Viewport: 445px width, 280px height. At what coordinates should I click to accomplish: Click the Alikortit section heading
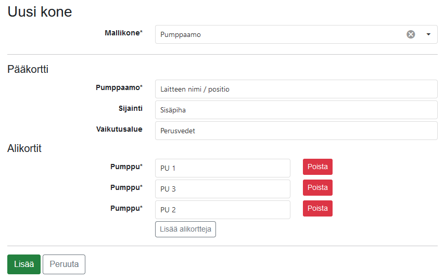[x=24, y=148]
